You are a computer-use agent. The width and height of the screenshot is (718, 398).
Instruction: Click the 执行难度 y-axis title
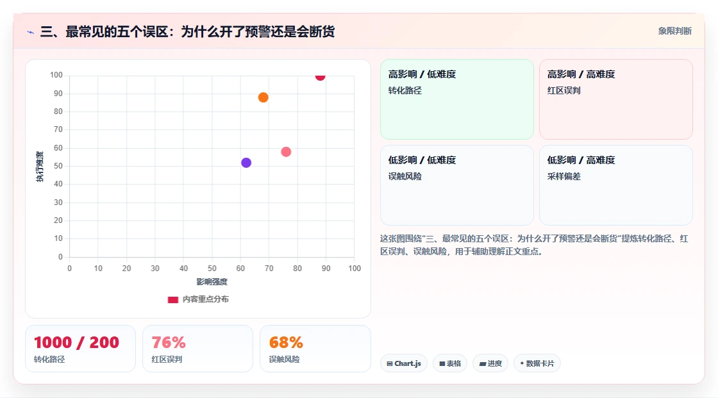coord(40,166)
